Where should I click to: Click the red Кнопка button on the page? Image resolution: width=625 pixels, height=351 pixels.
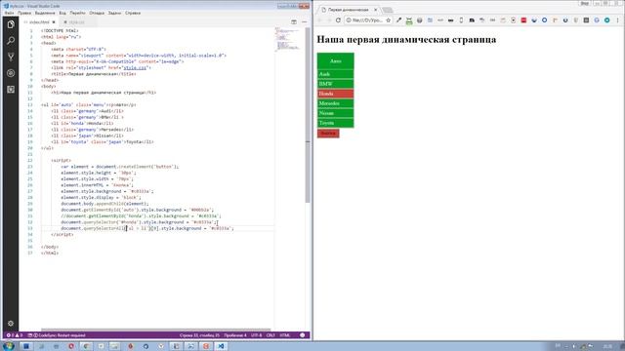(328, 134)
